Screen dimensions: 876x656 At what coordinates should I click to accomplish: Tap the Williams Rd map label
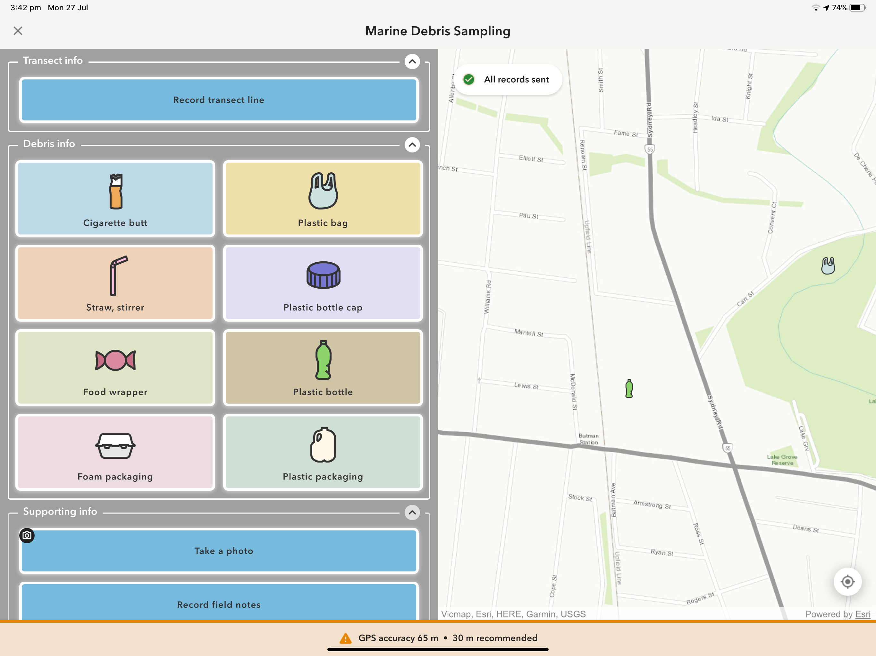[487, 297]
